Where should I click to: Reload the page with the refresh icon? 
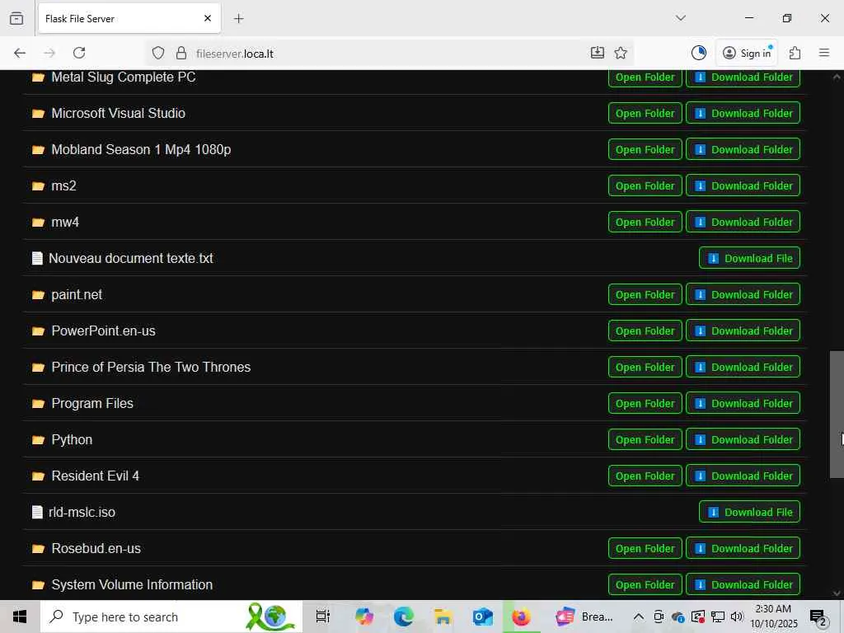79,53
